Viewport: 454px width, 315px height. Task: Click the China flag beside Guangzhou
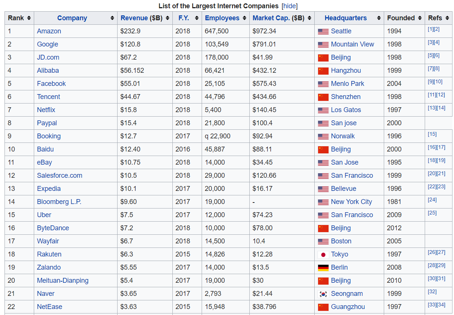(323, 307)
